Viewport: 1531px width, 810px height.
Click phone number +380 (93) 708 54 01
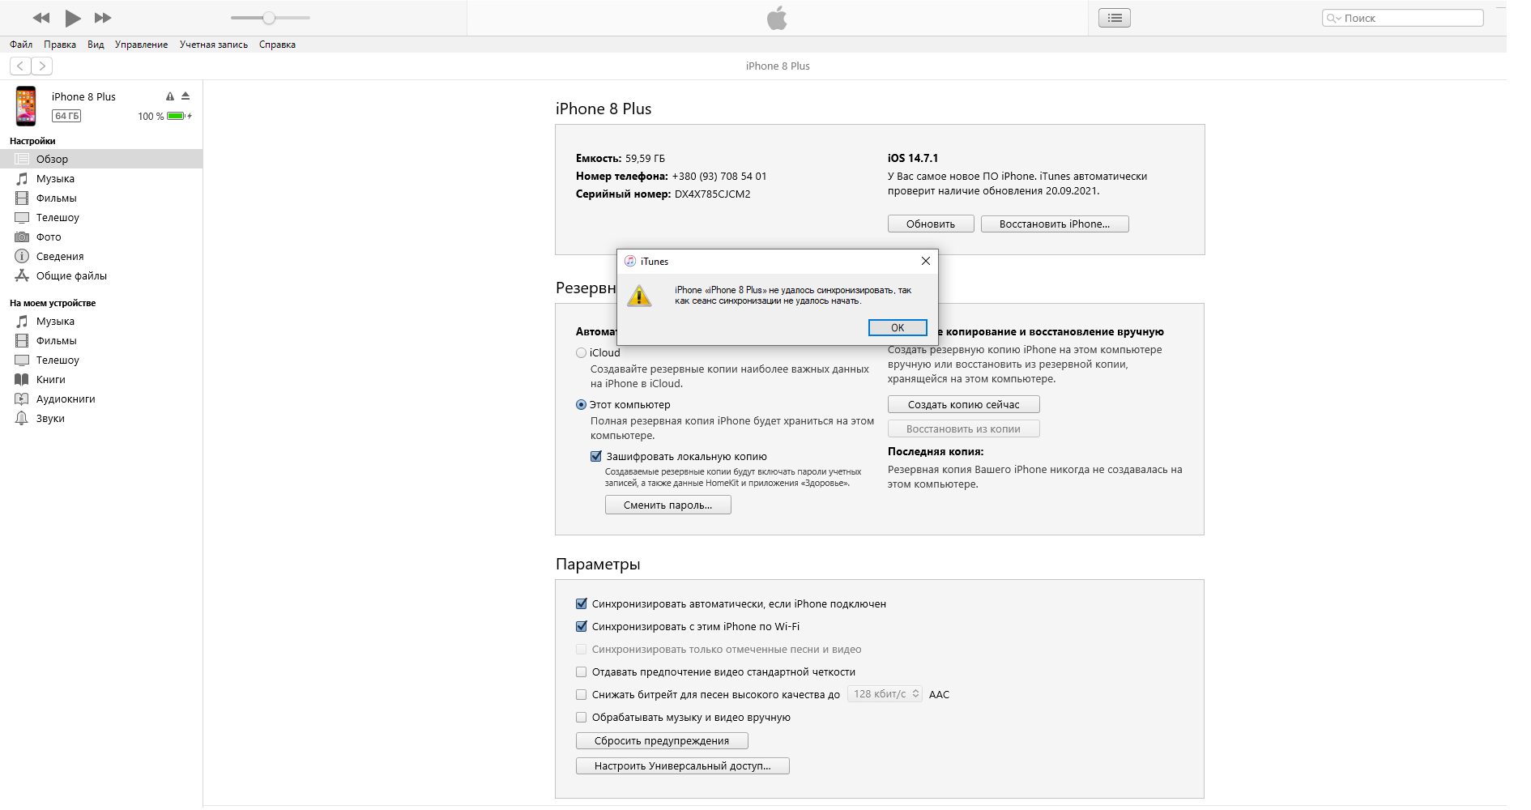(x=719, y=176)
